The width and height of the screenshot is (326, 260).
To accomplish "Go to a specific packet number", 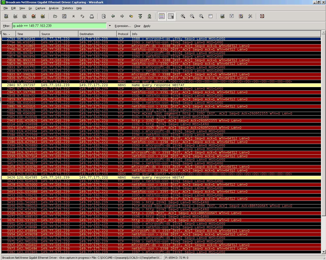I will 131,16.
